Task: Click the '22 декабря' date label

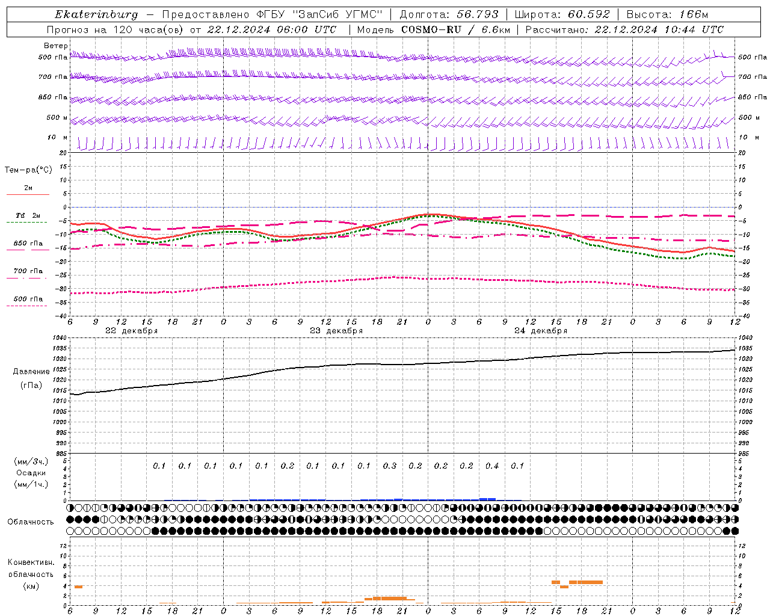Action: point(132,331)
